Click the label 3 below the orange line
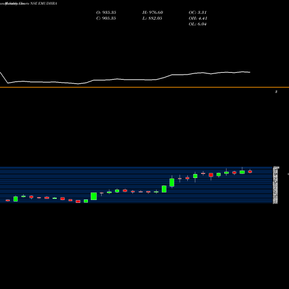289x289 pixels. point(276,92)
